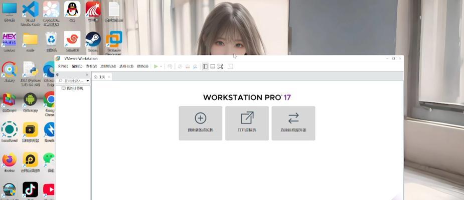This screenshot has height=200, width=464.
Task: Click the VMware Workstation title bar icon
Action: [58, 58]
